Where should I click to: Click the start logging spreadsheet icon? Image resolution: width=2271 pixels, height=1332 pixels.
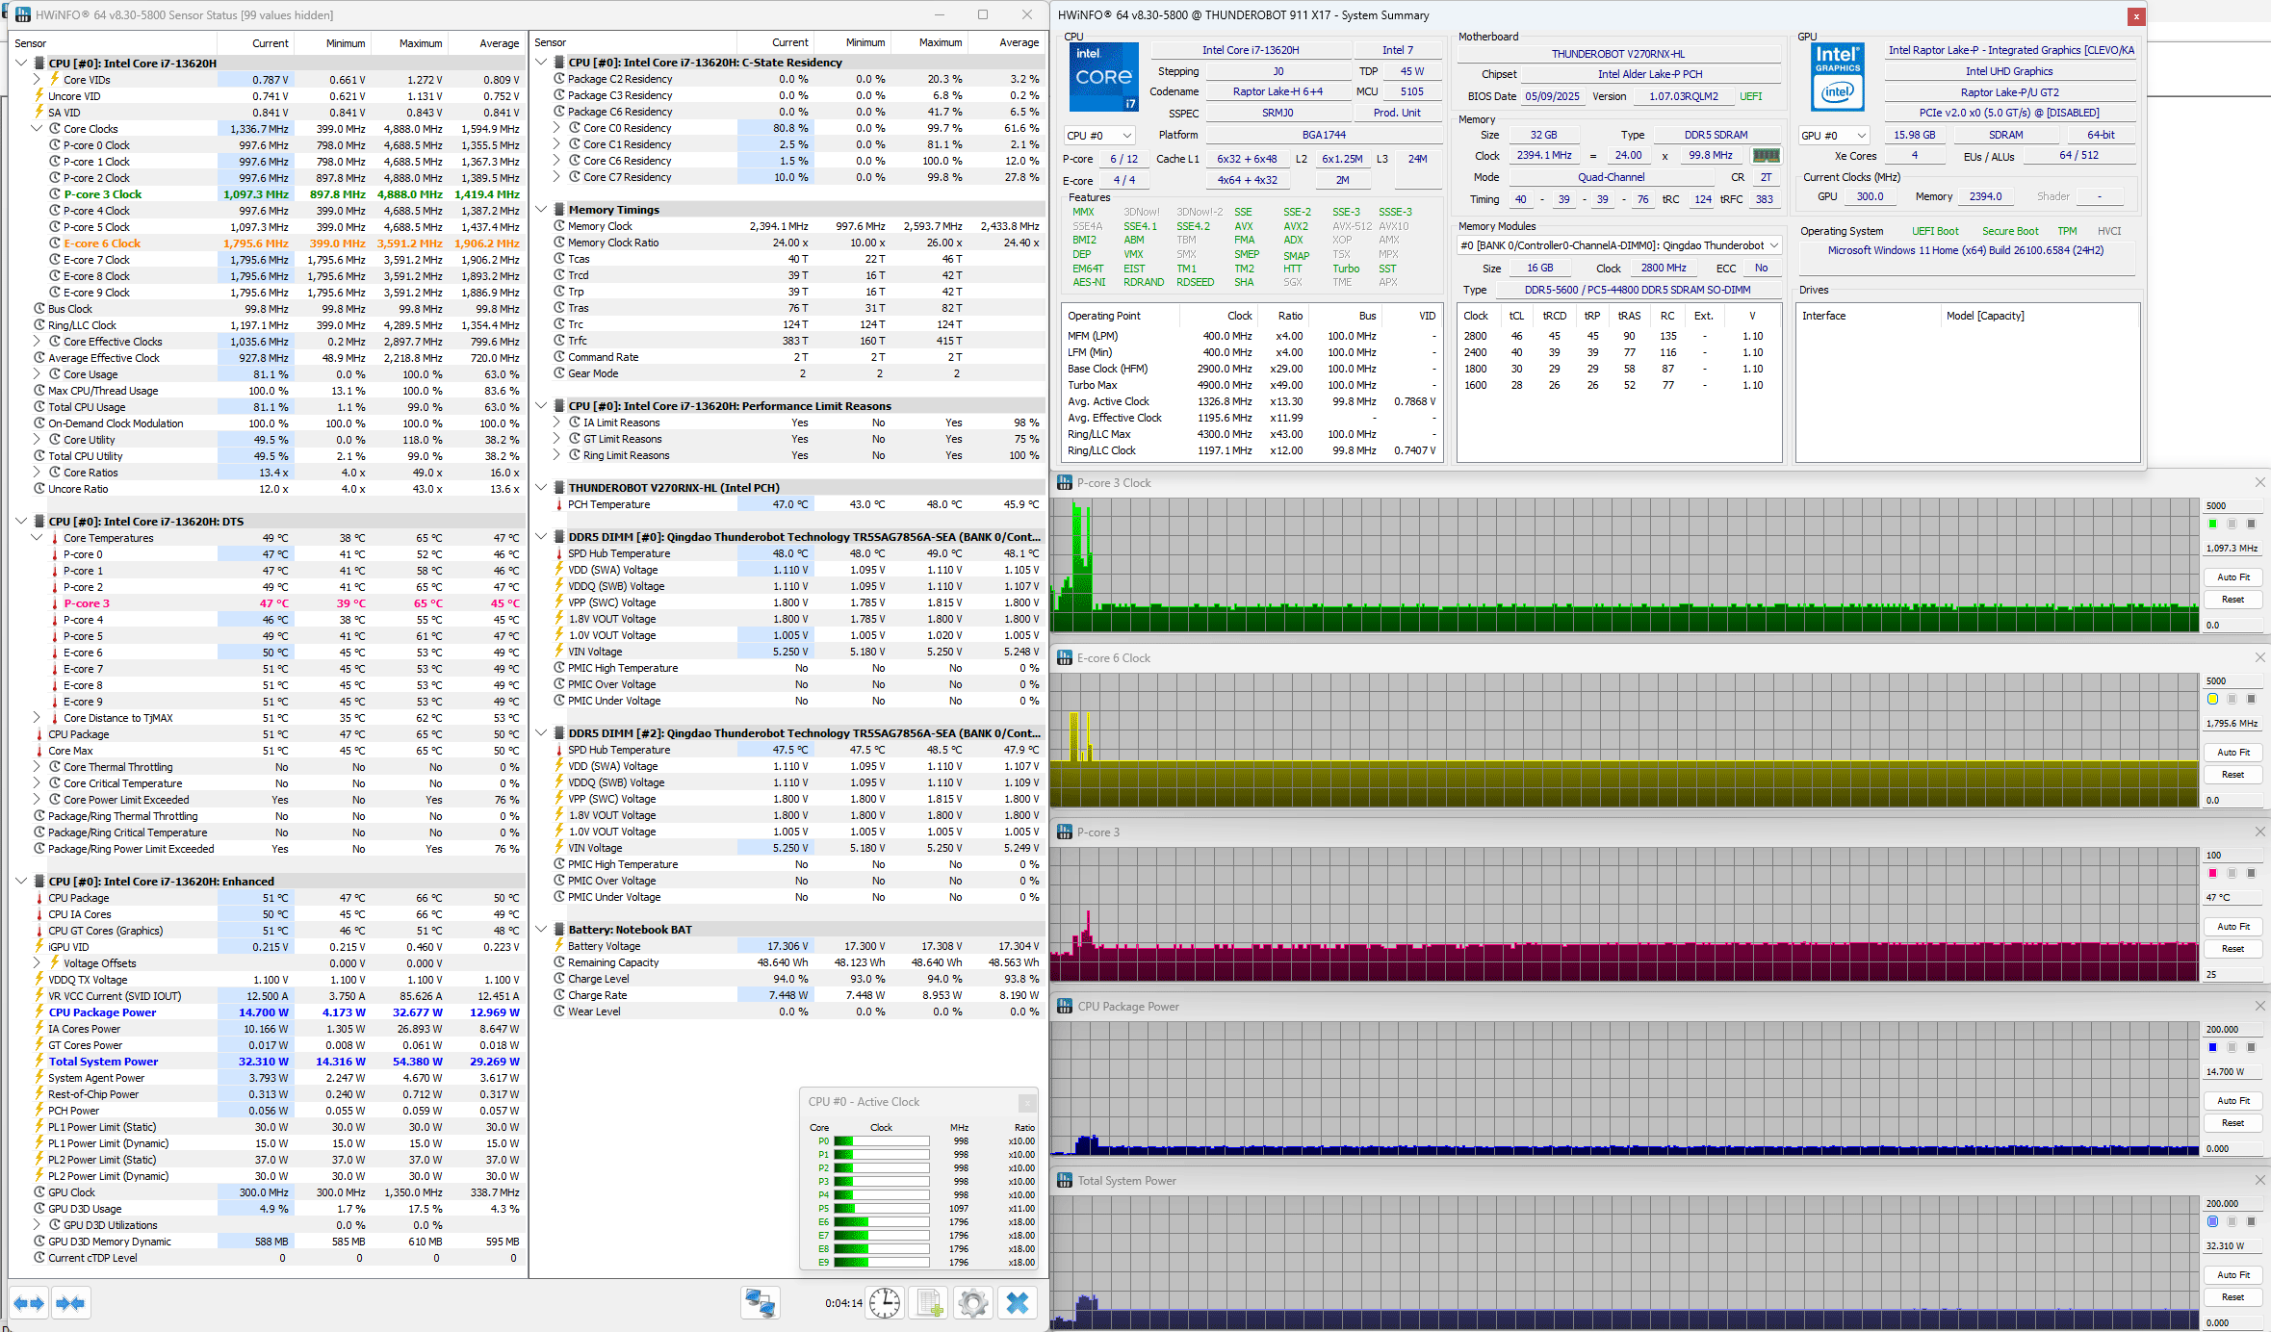point(930,1303)
